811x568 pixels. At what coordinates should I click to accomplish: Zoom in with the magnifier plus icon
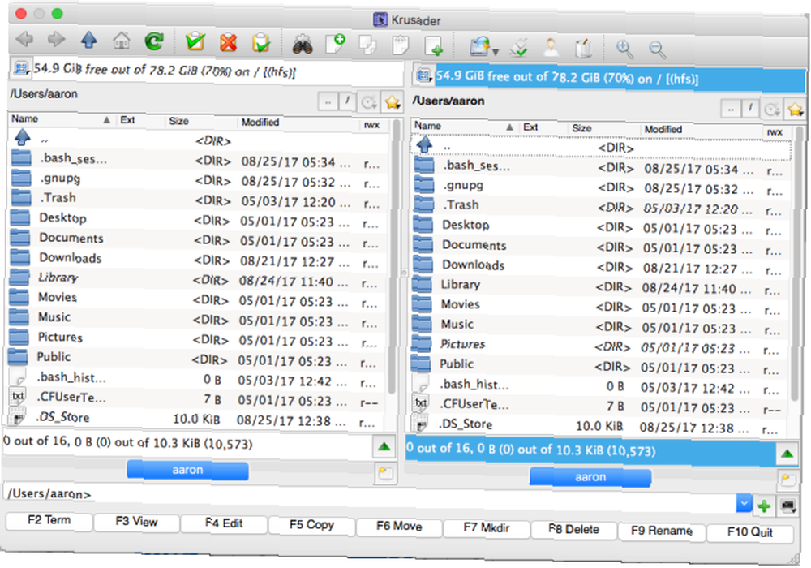[x=624, y=49]
